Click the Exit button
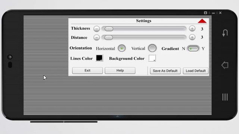The width and height of the screenshot is (239, 134). point(87,70)
